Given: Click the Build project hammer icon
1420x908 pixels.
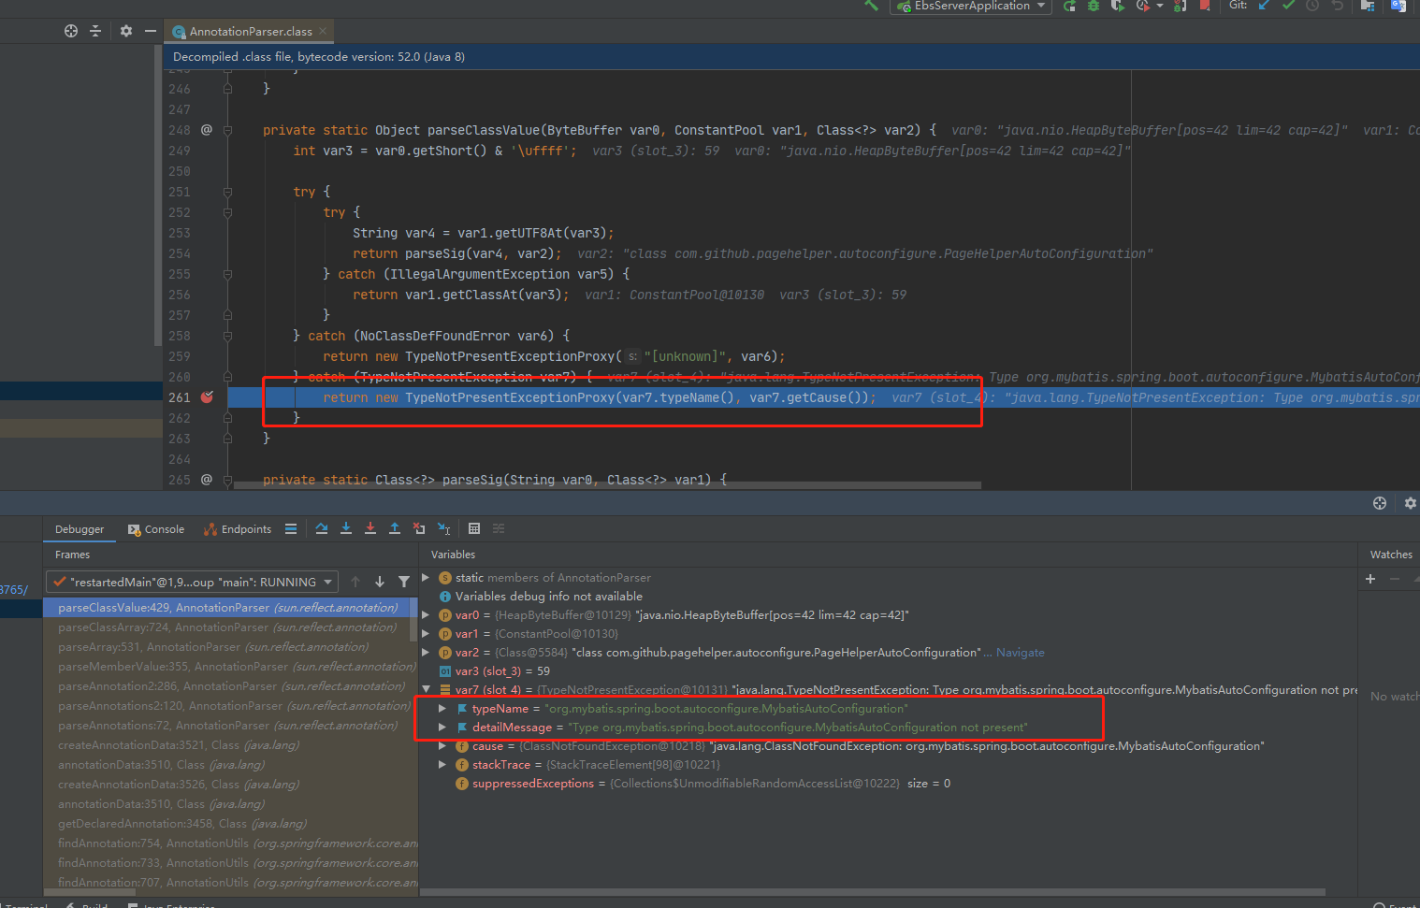Looking at the screenshot, I should (x=872, y=6).
